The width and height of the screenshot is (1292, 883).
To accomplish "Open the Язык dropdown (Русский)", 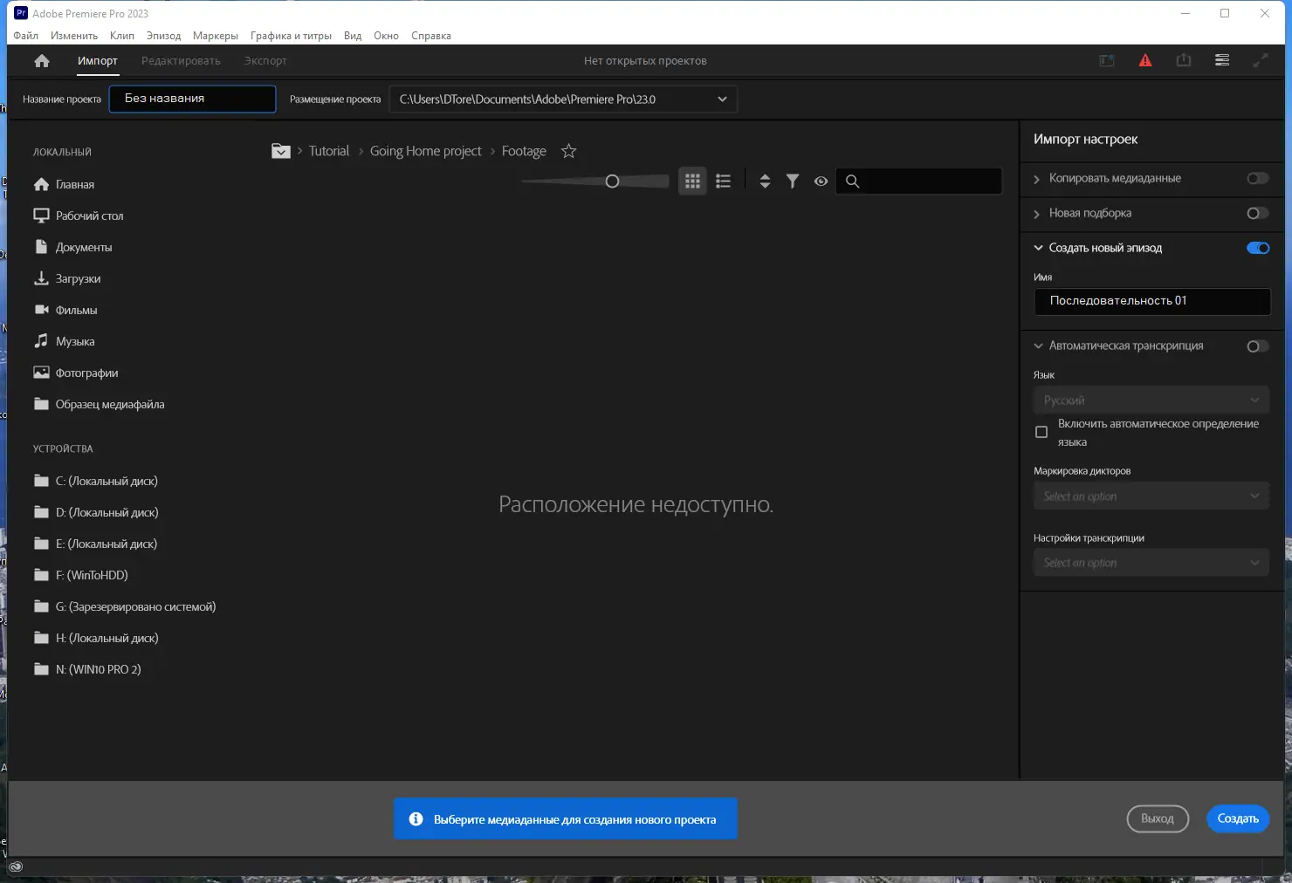I will [1151, 400].
